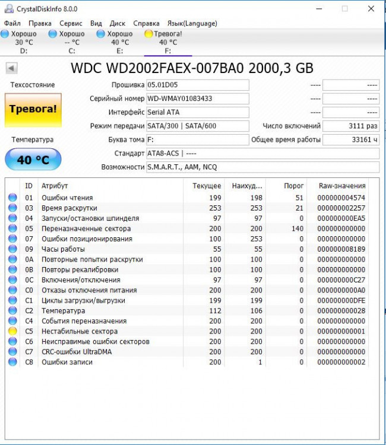Click the previous disk arrow button
Viewport: 386px width, 445px height.
coord(12,68)
